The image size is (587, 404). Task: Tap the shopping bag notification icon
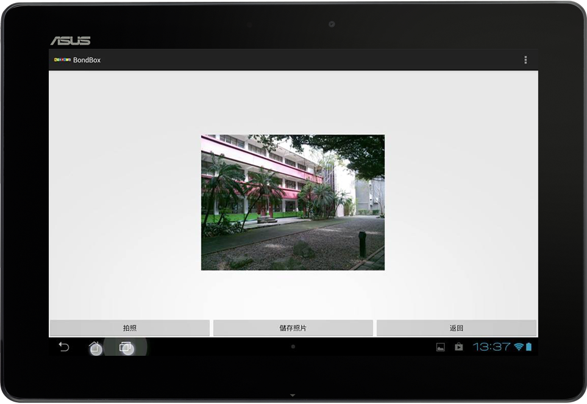(458, 347)
